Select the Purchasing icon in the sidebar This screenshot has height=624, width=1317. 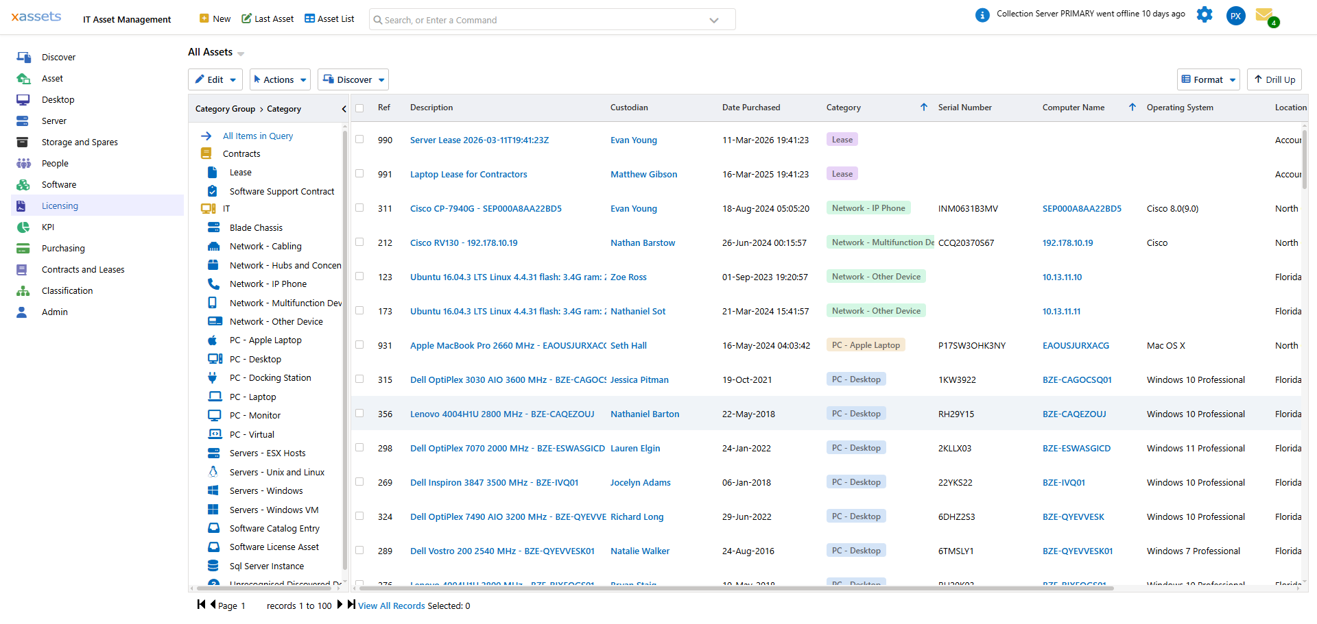coord(23,248)
